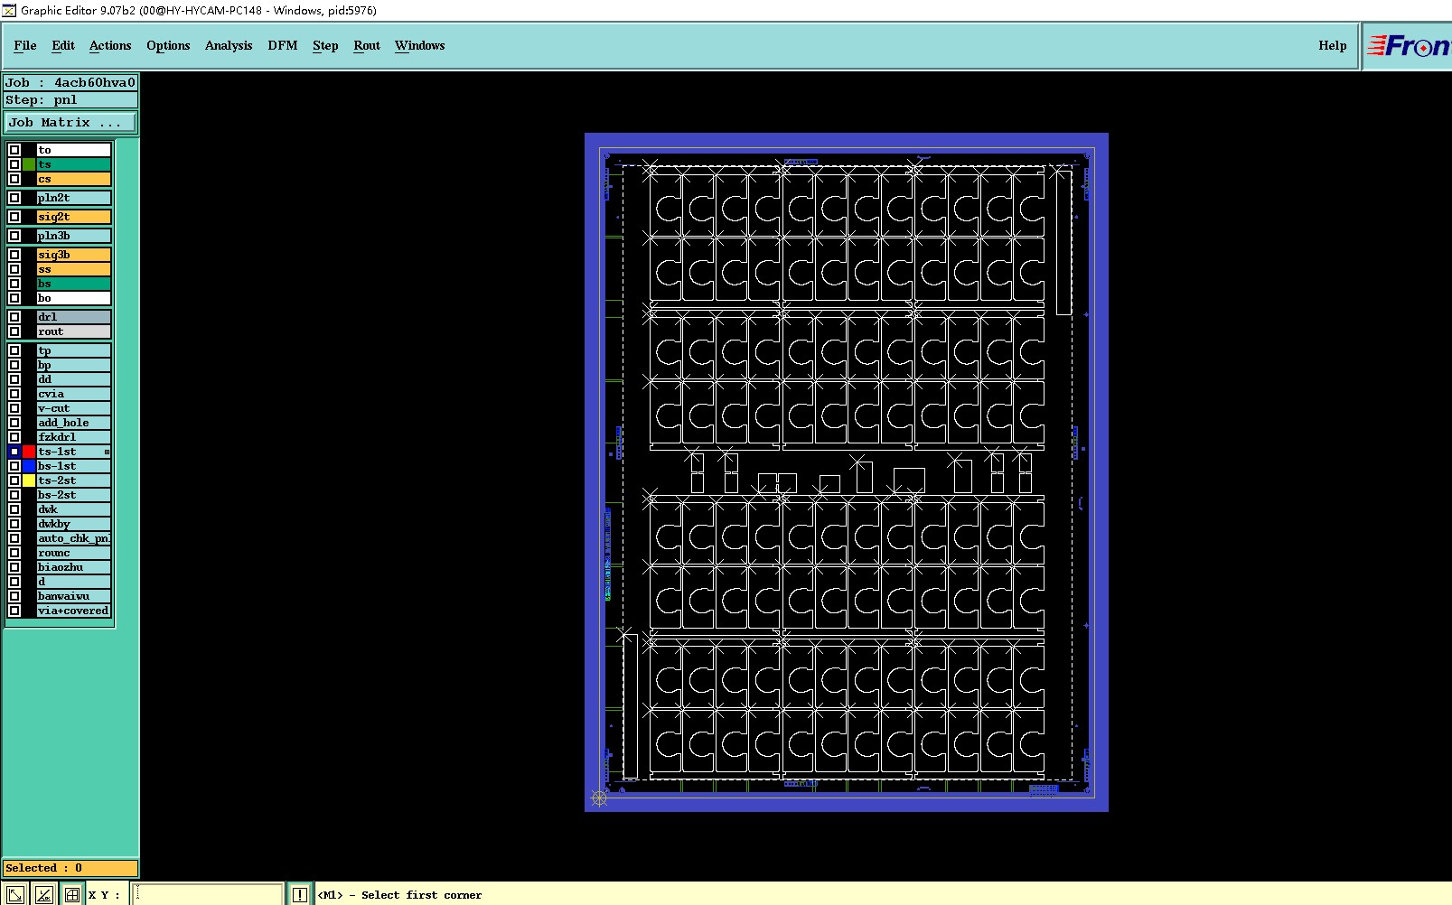Viewport: 1452px width, 905px height.
Task: Select layer name ss
Action: pyautogui.click(x=74, y=269)
